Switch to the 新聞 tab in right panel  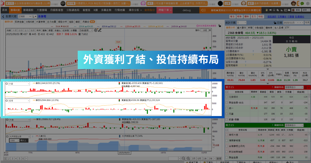tap(251, 28)
